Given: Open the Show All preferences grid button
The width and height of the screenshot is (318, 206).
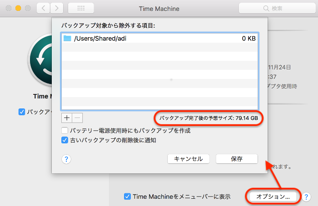Looking at the screenshot, I should pyautogui.click(x=81, y=8).
